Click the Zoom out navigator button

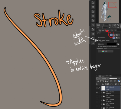[x=110, y=25]
